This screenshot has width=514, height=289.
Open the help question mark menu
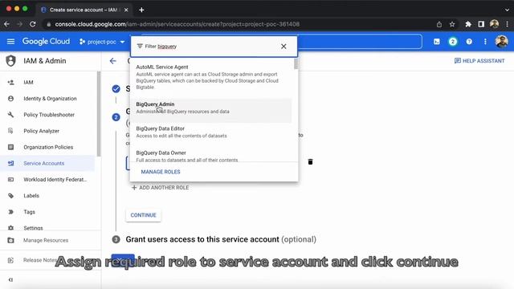pos(469,42)
